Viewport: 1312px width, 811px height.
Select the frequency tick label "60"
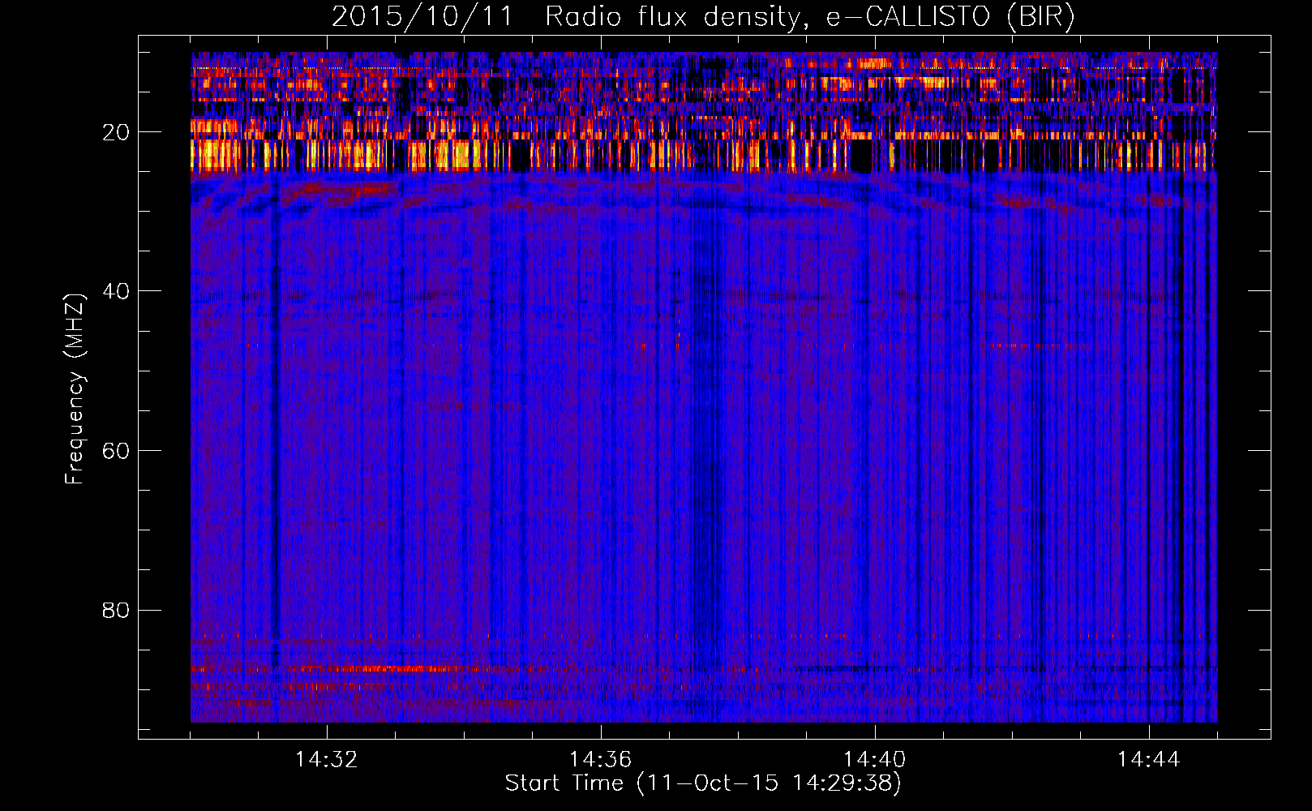pyautogui.click(x=116, y=451)
